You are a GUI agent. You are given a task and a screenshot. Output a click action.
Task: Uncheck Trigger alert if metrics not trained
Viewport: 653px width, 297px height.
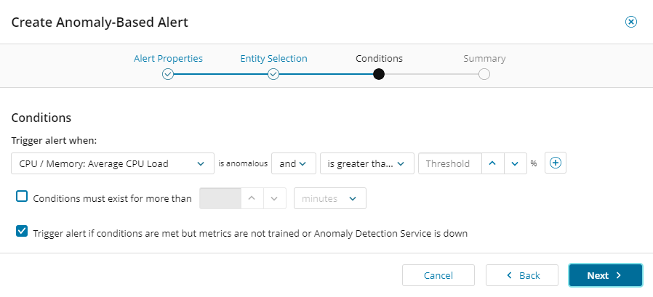coord(23,232)
